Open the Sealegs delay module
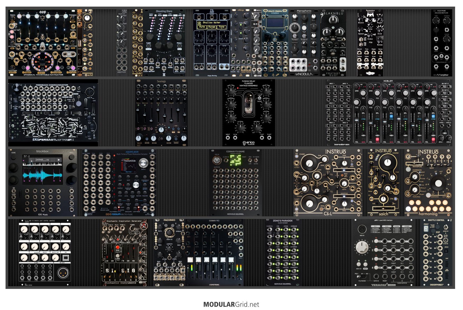The width and height of the screenshot is (463, 310). [161, 113]
